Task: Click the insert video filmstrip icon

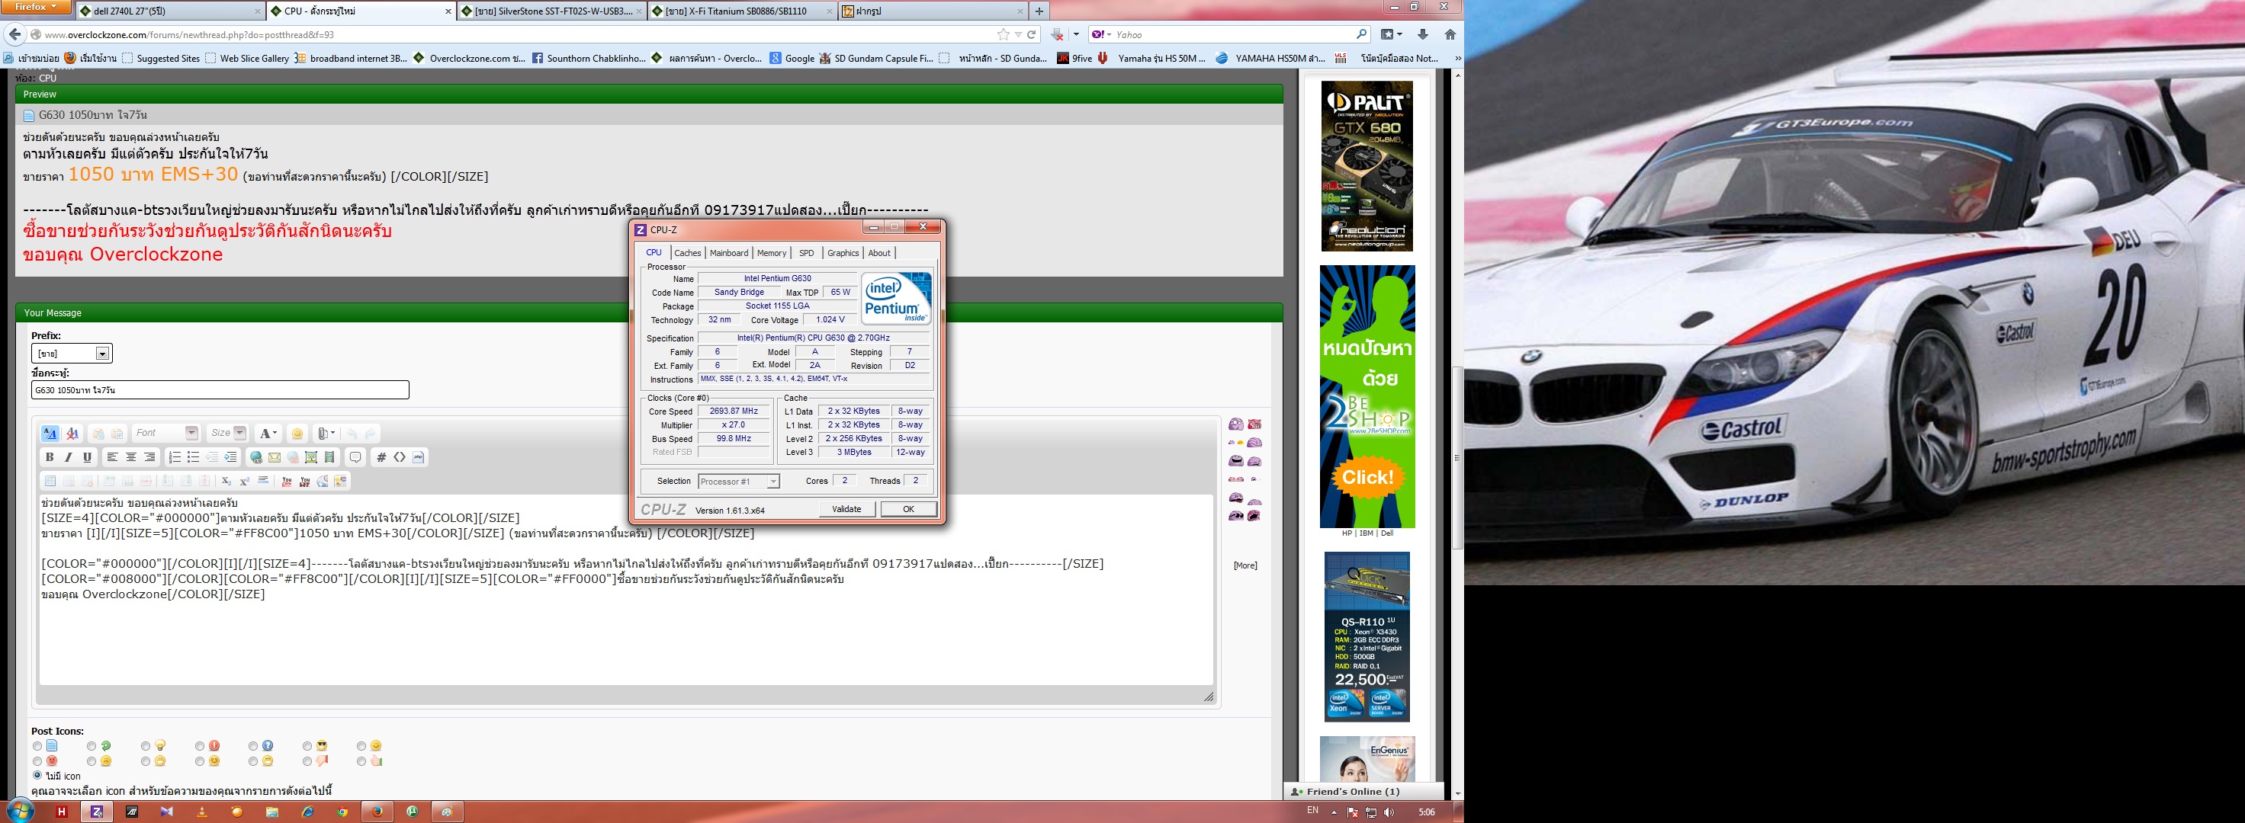Action: [x=329, y=457]
